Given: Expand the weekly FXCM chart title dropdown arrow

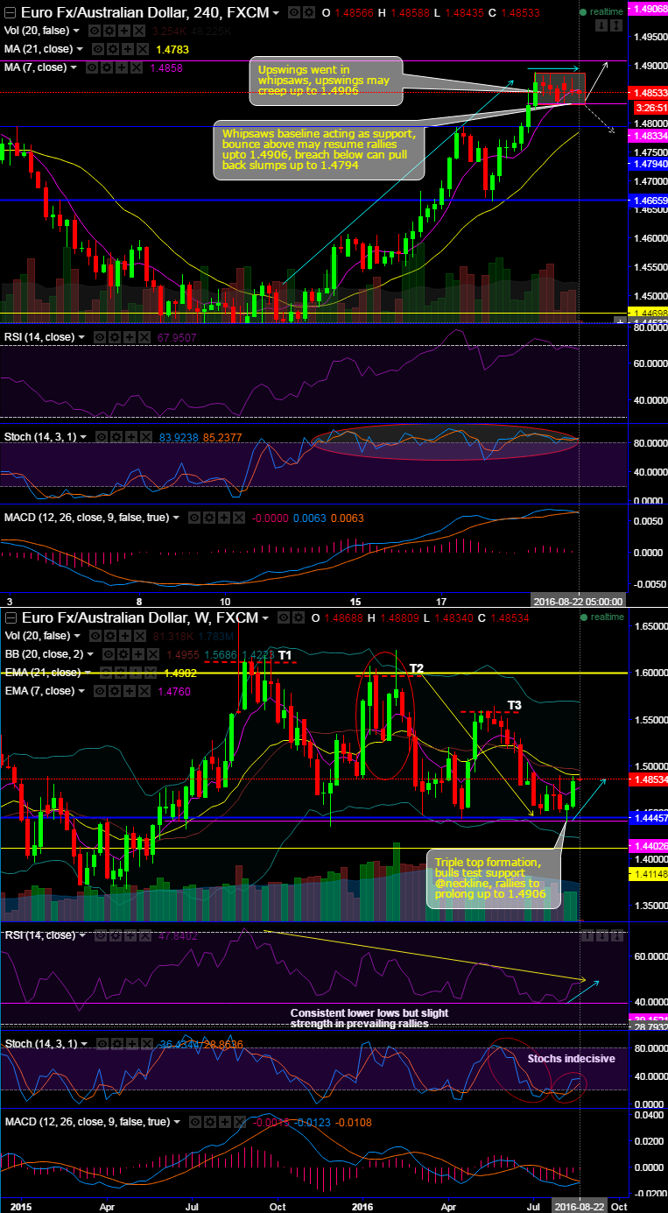Looking at the screenshot, I should click(x=265, y=618).
